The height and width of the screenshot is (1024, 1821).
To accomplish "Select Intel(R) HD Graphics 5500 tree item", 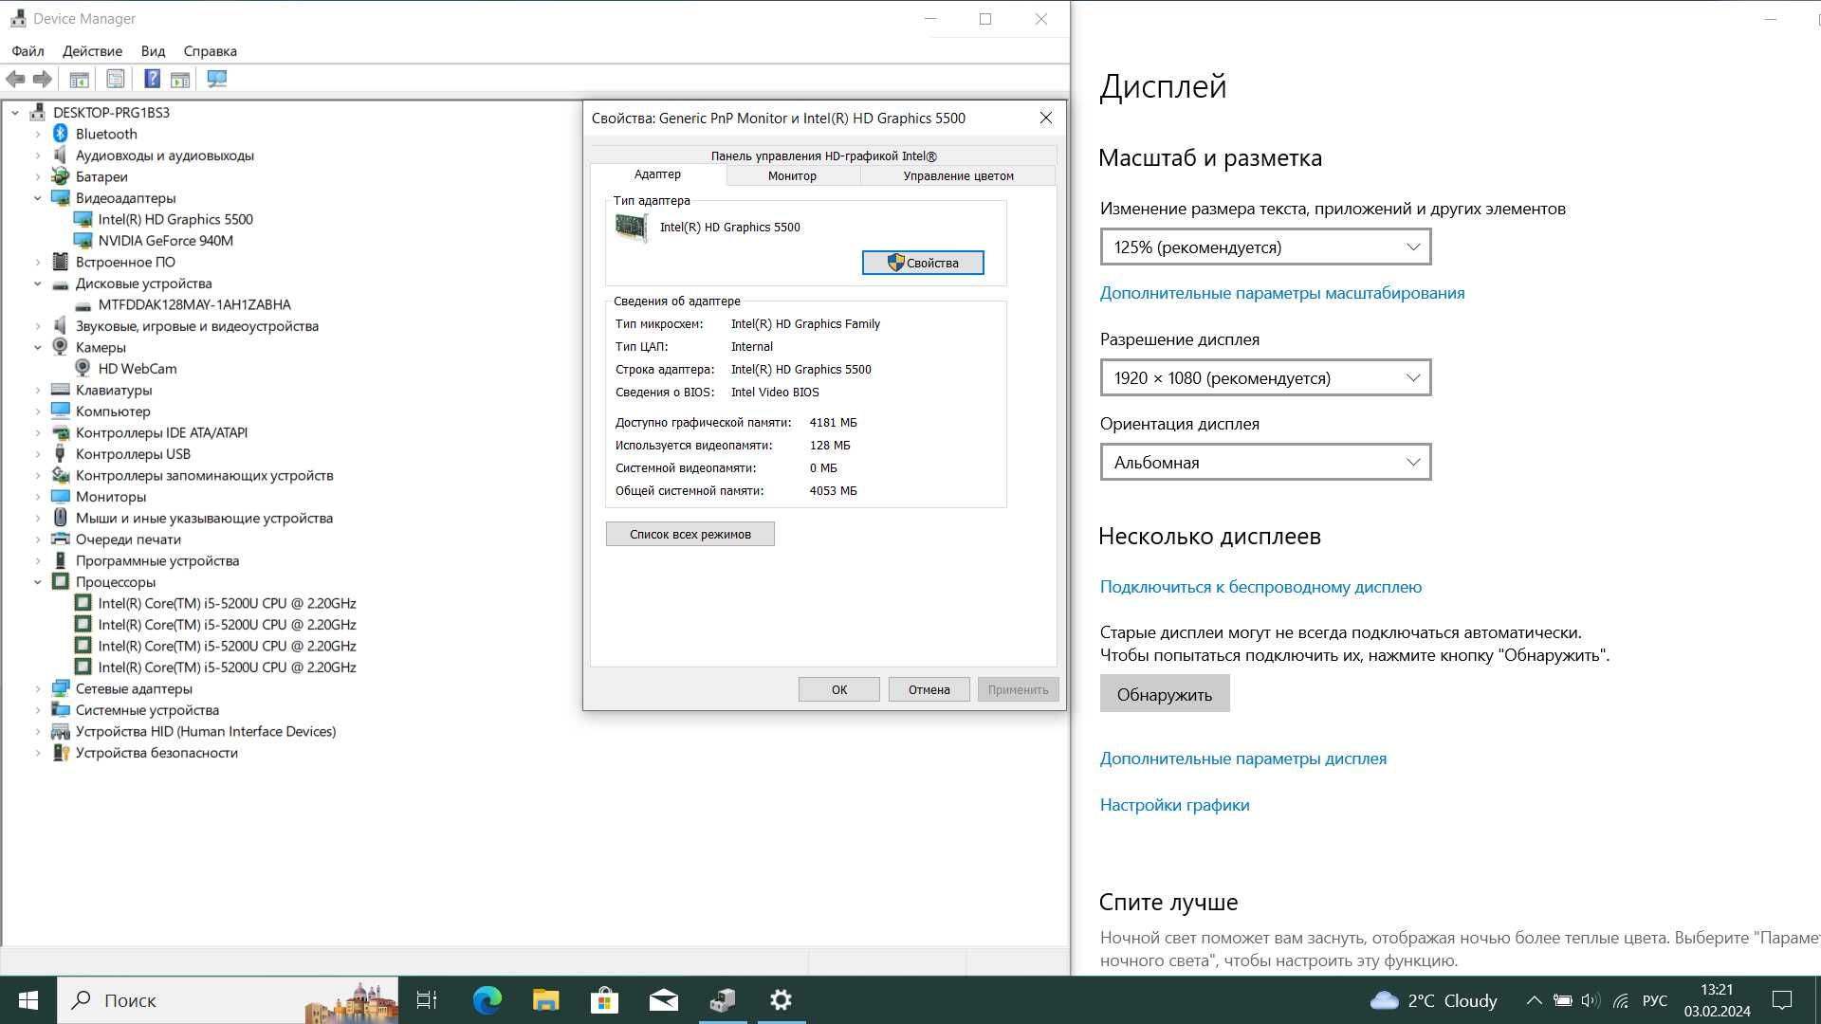I will [x=175, y=219].
